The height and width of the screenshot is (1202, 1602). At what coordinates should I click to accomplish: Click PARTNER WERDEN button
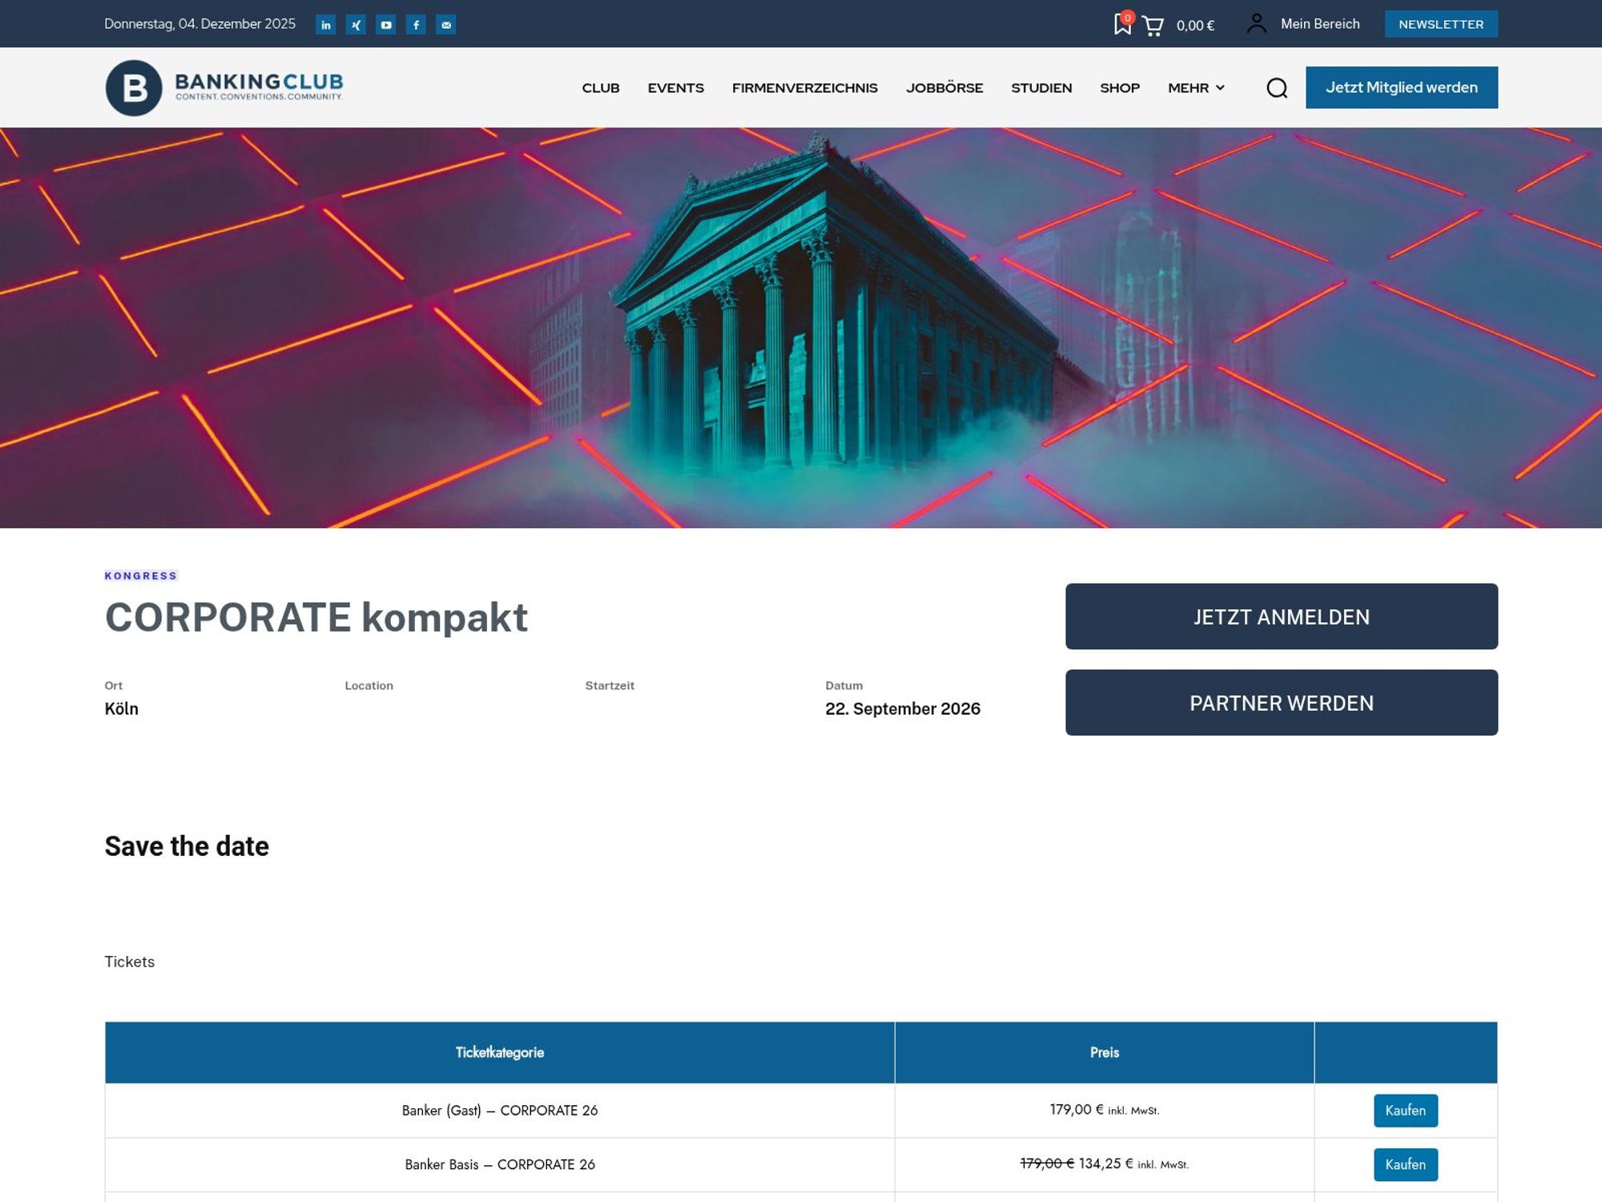[1281, 703]
